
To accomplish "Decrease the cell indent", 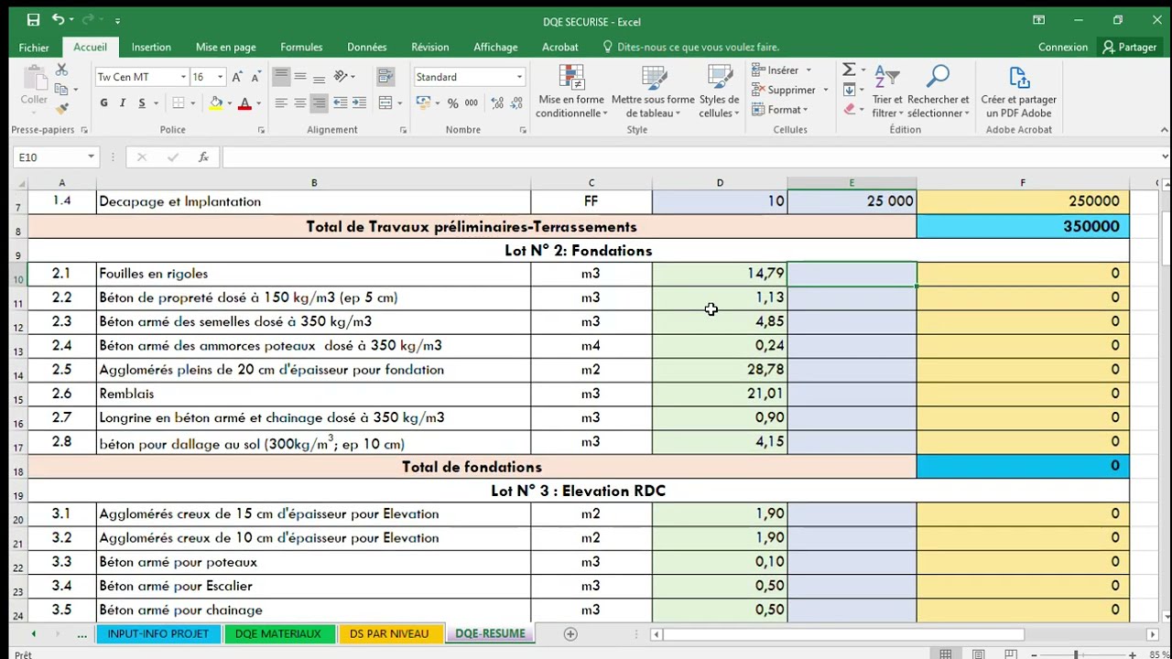I will [340, 103].
